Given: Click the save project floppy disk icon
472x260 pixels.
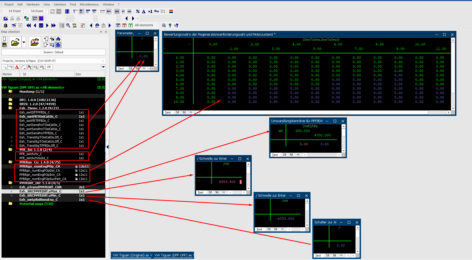Looking at the screenshot, I should [x=4, y=45].
